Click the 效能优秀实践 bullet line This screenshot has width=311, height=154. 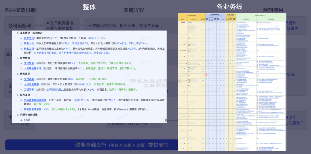[x=124, y=26]
